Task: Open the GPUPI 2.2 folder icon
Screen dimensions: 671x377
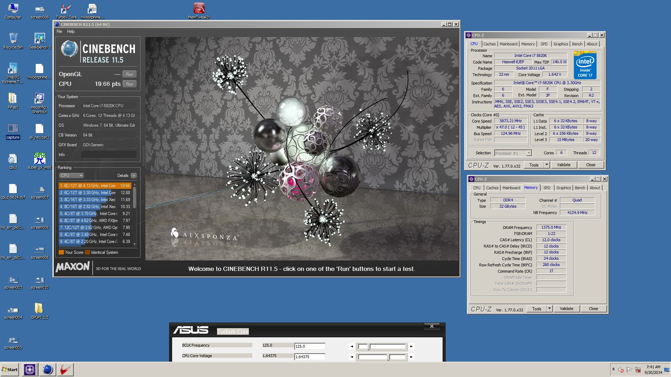Action: (x=39, y=311)
